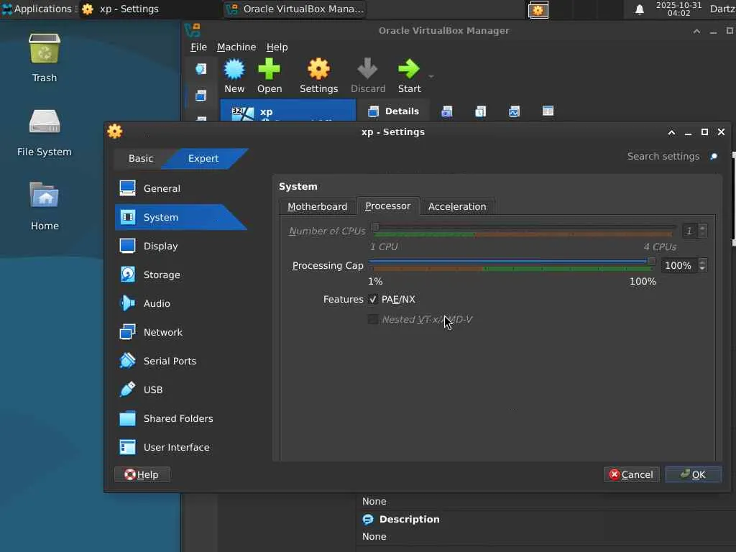
Task: Go to Audio settings category
Action: point(180,303)
